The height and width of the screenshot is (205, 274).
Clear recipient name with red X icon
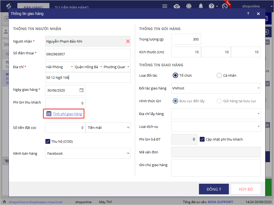pyautogui.click(x=128, y=41)
